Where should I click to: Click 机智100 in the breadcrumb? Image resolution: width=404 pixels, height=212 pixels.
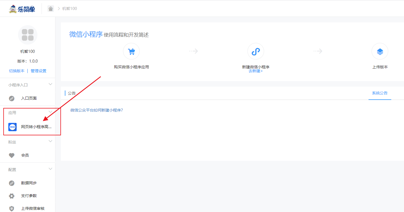point(70,9)
